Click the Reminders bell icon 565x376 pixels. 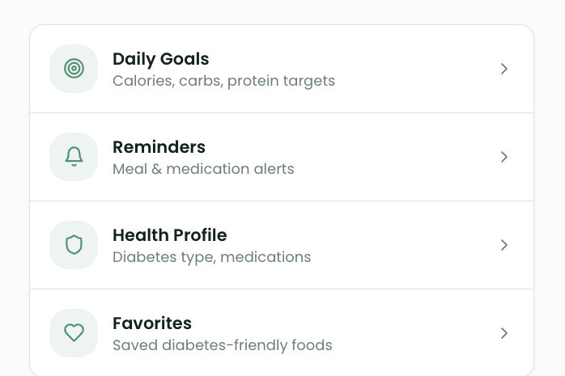(x=74, y=157)
